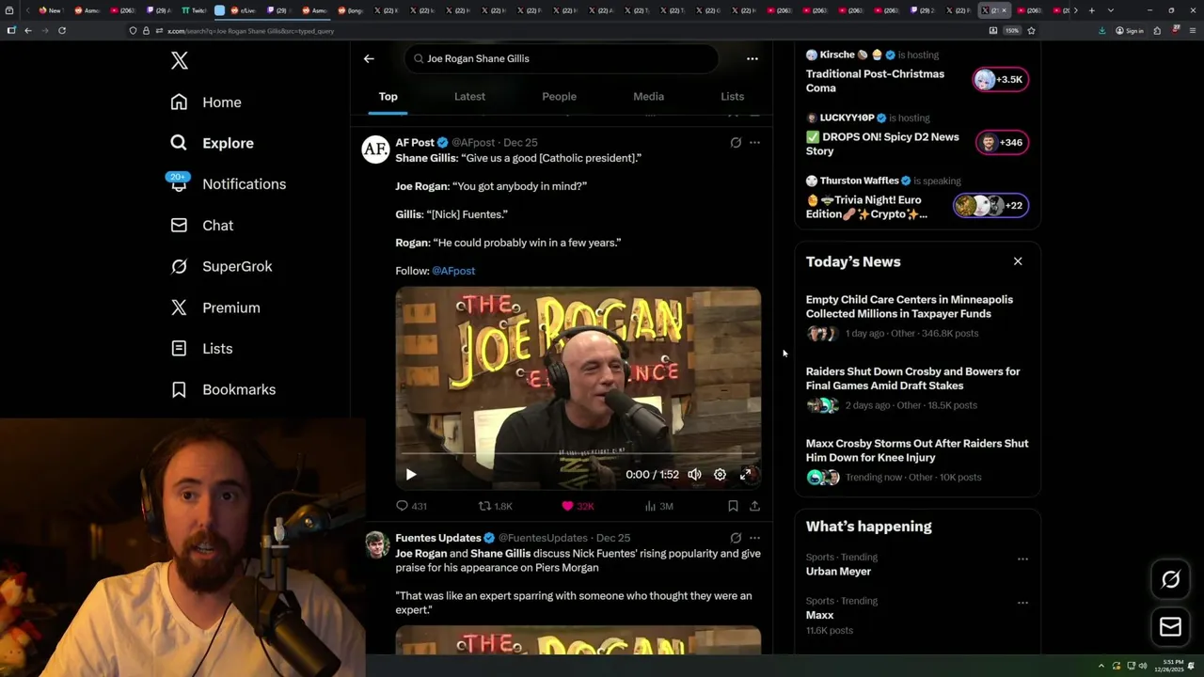Go back using search page arrow
1204x677 pixels.
(369, 58)
